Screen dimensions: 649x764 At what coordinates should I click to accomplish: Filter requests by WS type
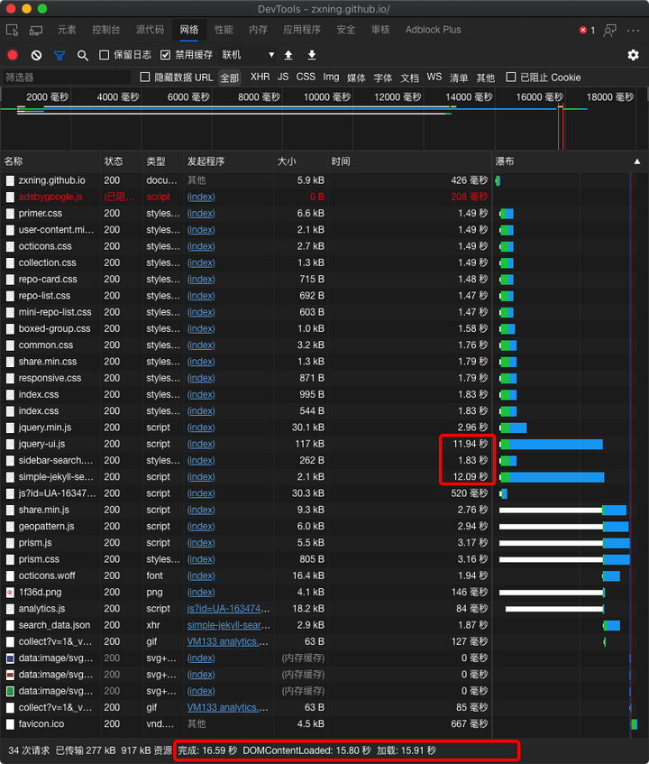434,77
